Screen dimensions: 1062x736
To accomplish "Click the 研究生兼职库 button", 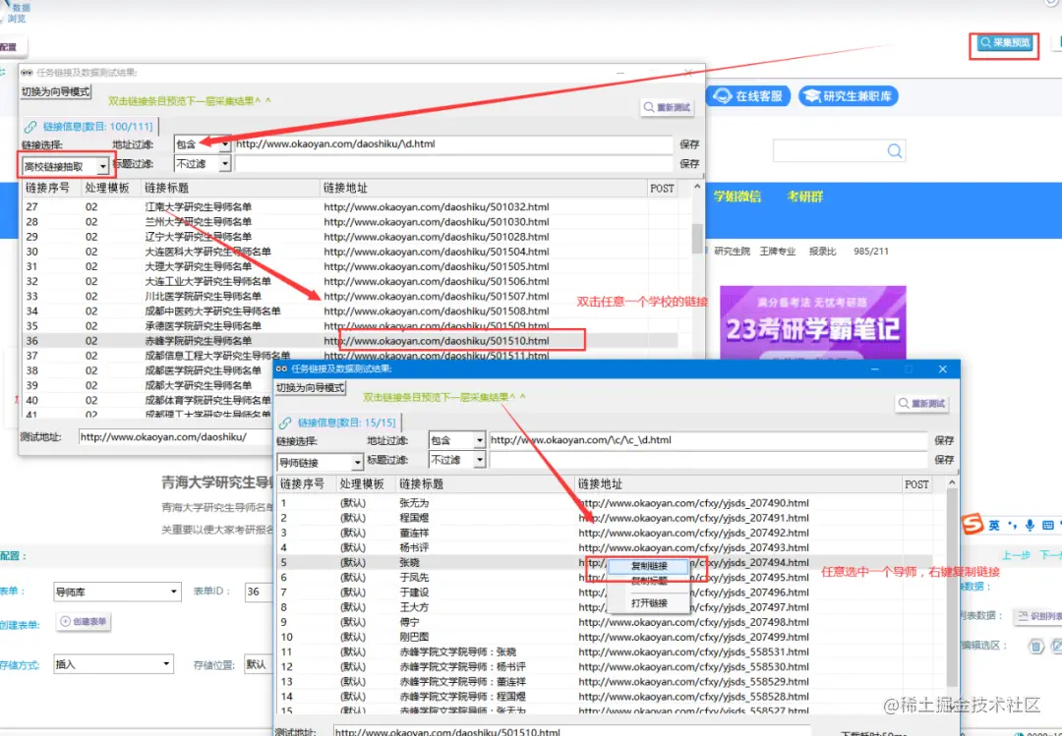I will pos(848,96).
